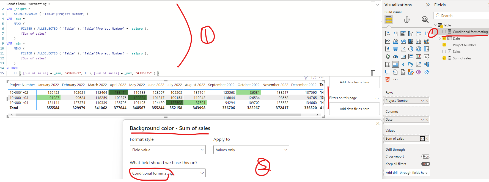Insert a Funnel visual
The width and height of the screenshot is (489, 182).
coord(395,49)
